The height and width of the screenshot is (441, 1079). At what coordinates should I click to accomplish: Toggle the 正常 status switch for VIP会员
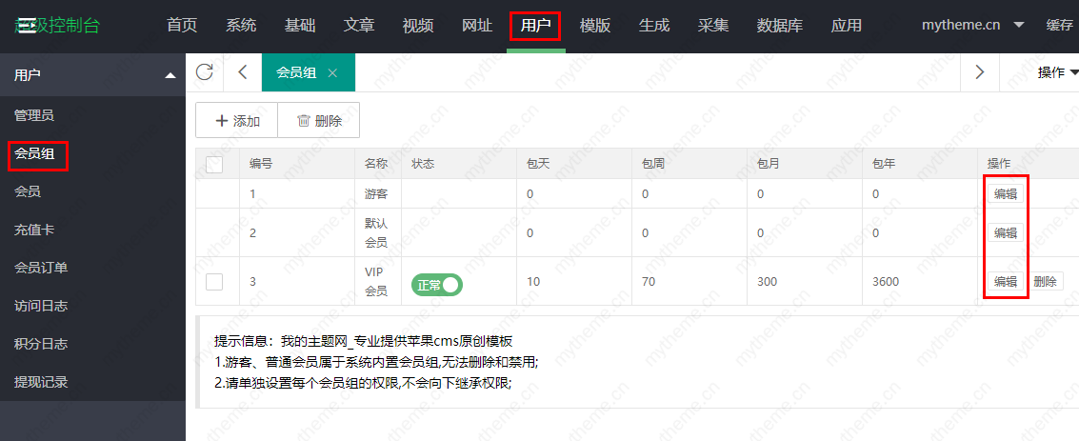point(436,285)
